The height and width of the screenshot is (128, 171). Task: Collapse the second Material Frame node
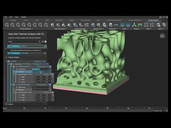[x=14, y=92]
